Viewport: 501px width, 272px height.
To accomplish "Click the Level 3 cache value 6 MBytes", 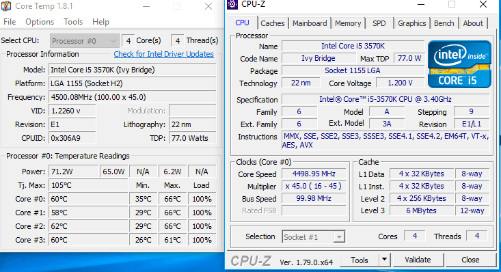I will [x=422, y=210].
